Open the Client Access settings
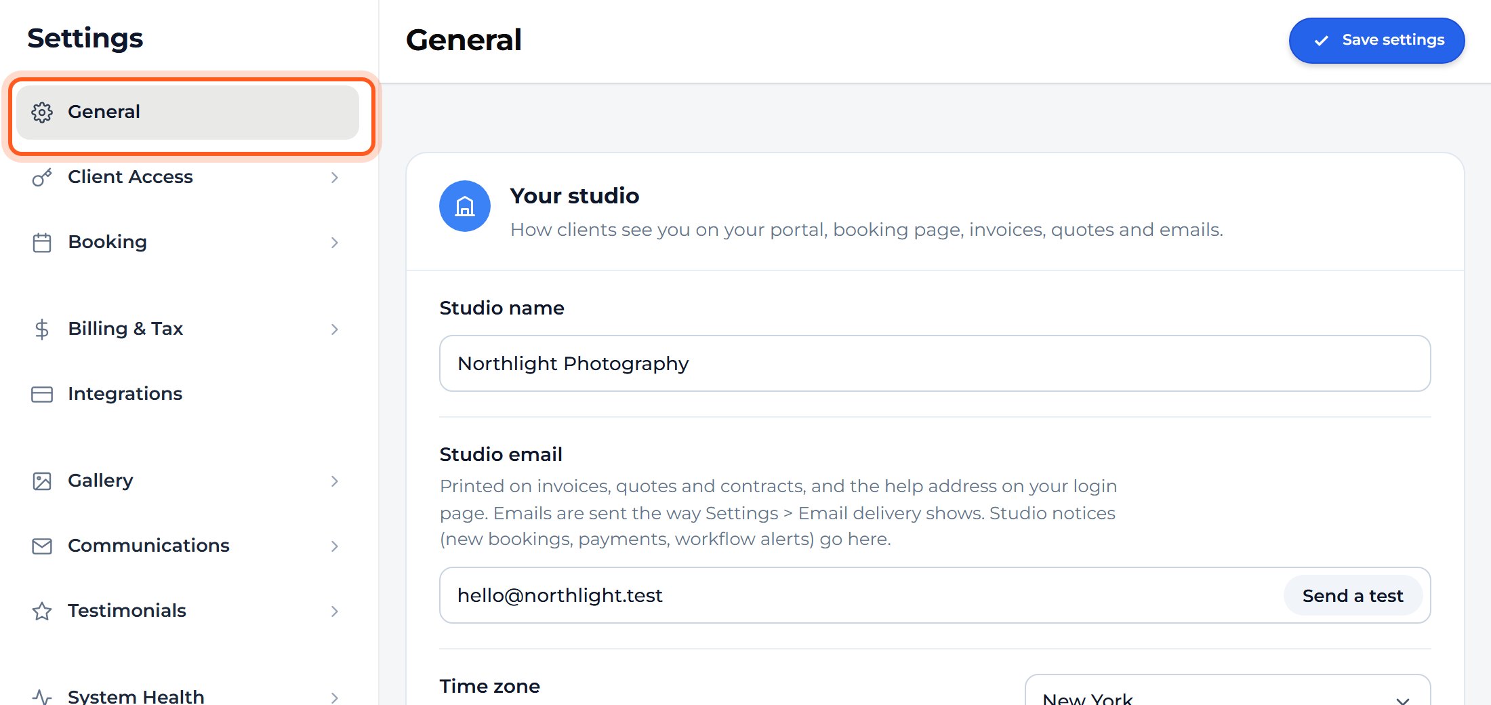1491x705 pixels. pyautogui.click(x=188, y=178)
